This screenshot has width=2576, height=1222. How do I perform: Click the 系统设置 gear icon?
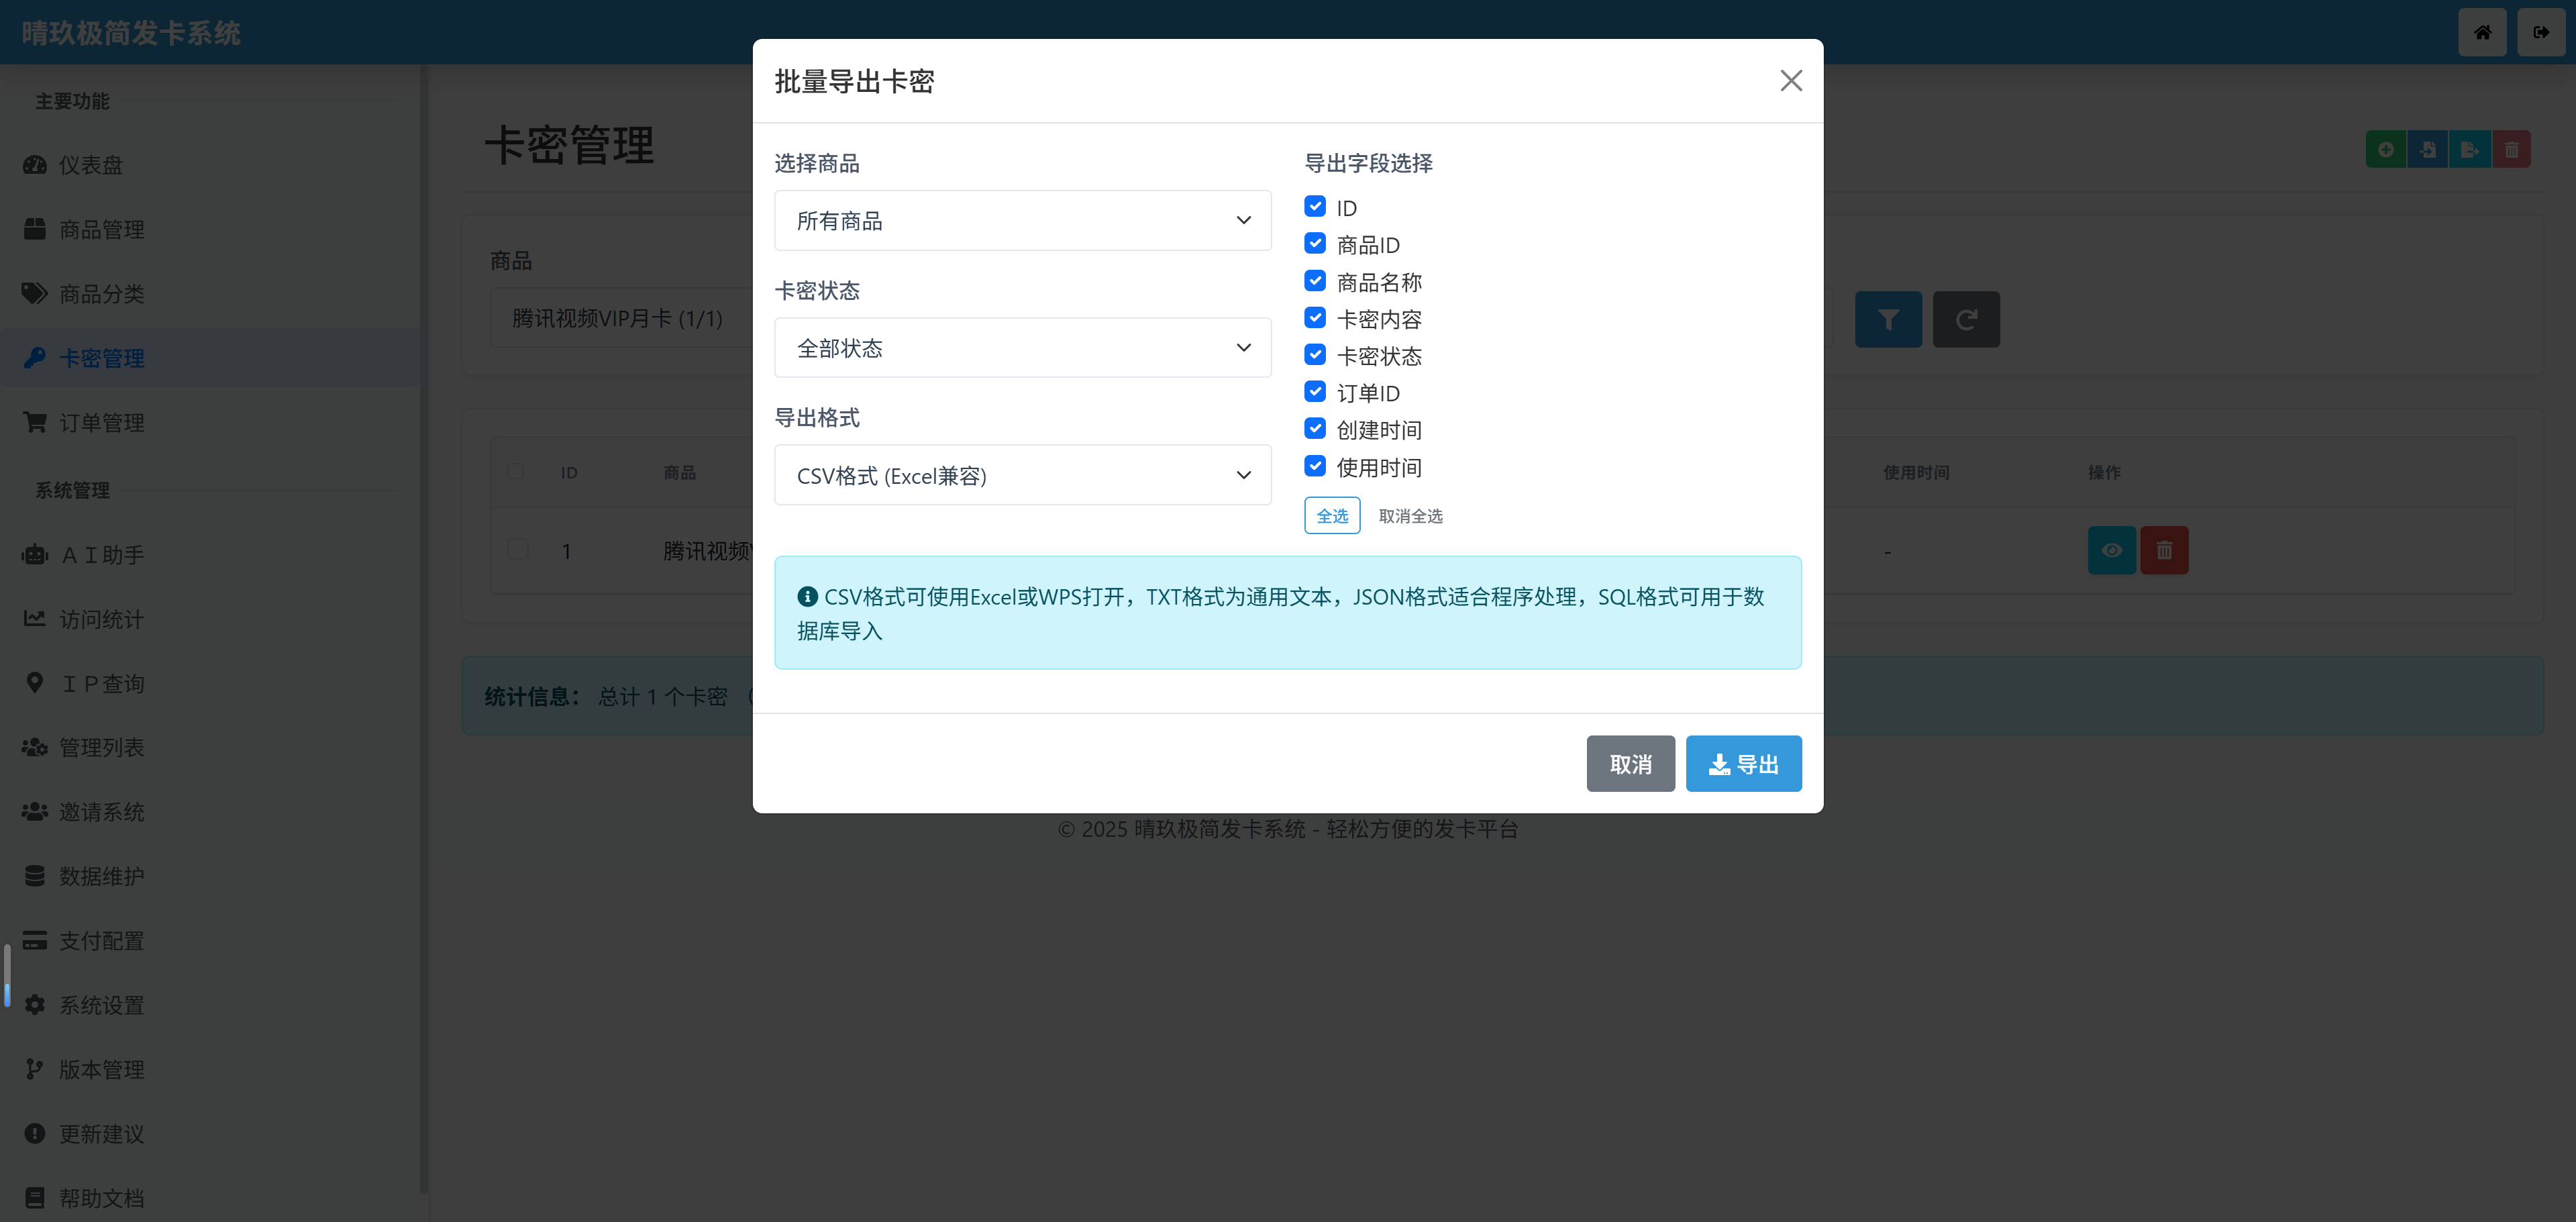[35, 1005]
